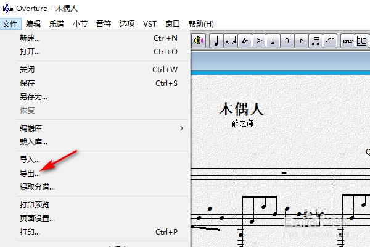Select 保存 in the file menu
Screen dimensions: 370x247
click(x=104, y=83)
